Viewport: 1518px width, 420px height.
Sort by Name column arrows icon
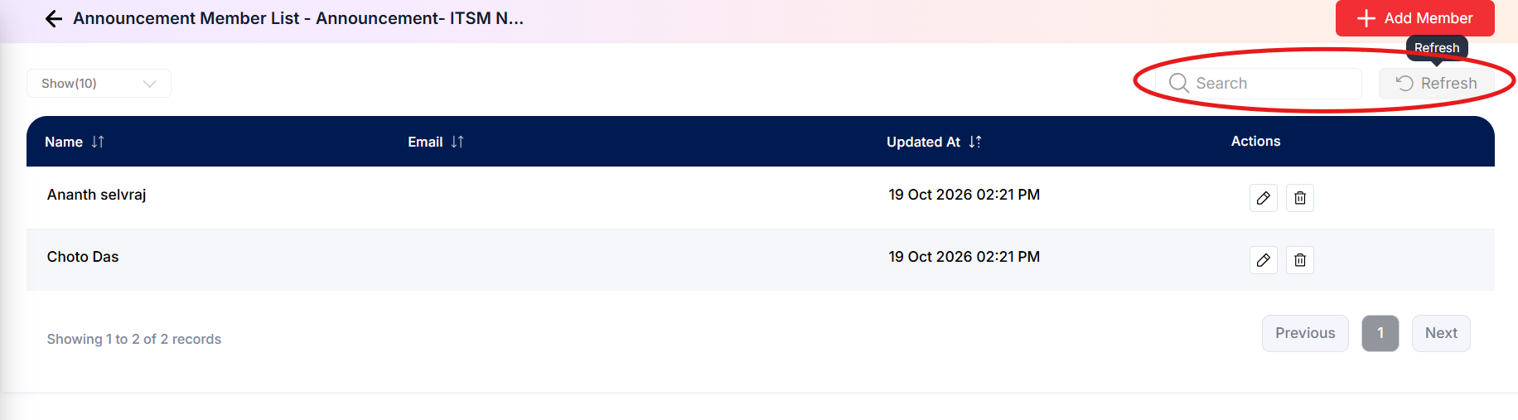[98, 142]
